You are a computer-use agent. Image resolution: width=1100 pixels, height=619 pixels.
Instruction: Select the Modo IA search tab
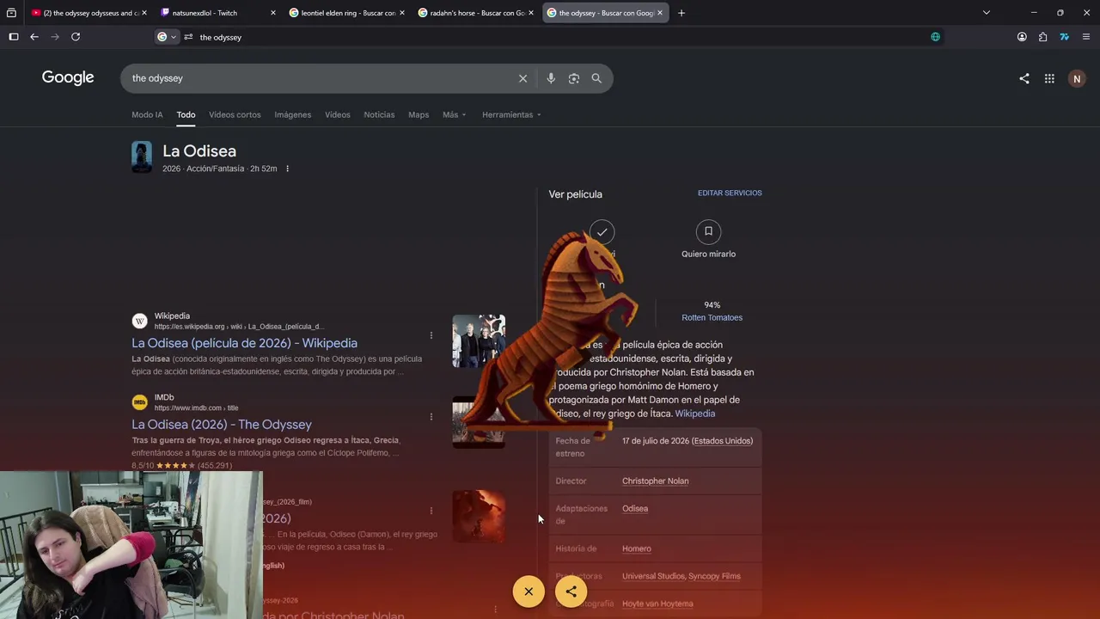[147, 114]
